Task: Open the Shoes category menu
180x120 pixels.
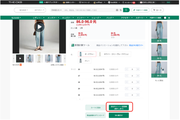Action: tap(96, 18)
